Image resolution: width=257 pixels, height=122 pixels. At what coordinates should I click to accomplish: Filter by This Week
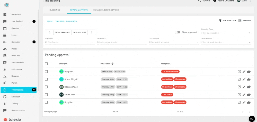point(60,21)
